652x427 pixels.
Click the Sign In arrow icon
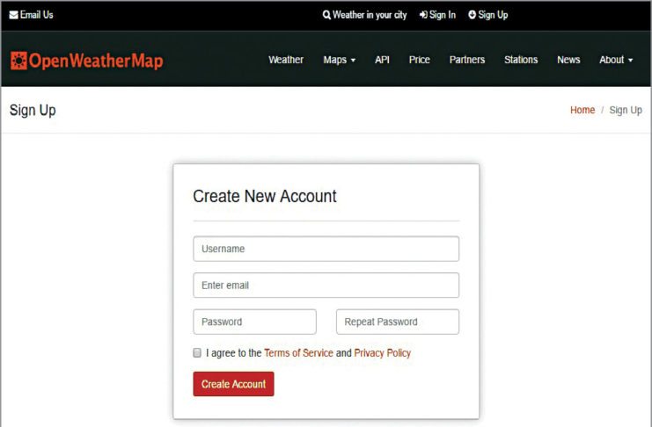(423, 15)
